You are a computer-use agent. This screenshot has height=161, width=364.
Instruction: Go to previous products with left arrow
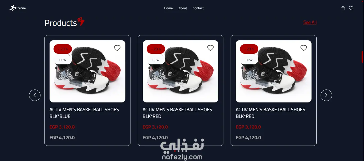pos(35,95)
